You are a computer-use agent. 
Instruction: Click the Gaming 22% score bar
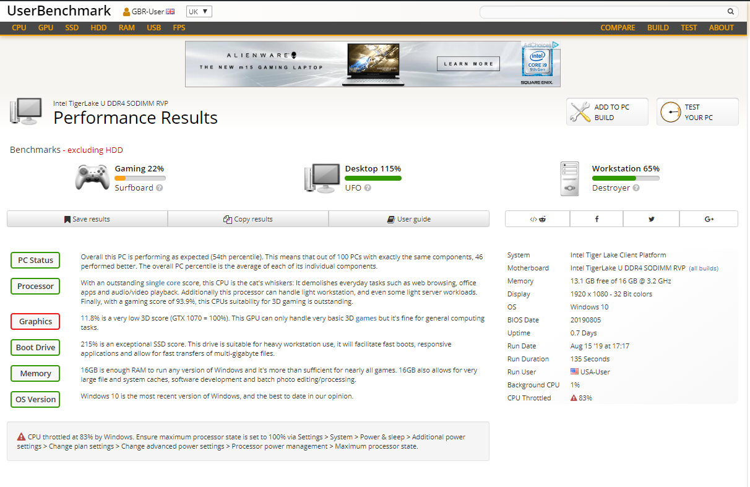pos(140,178)
